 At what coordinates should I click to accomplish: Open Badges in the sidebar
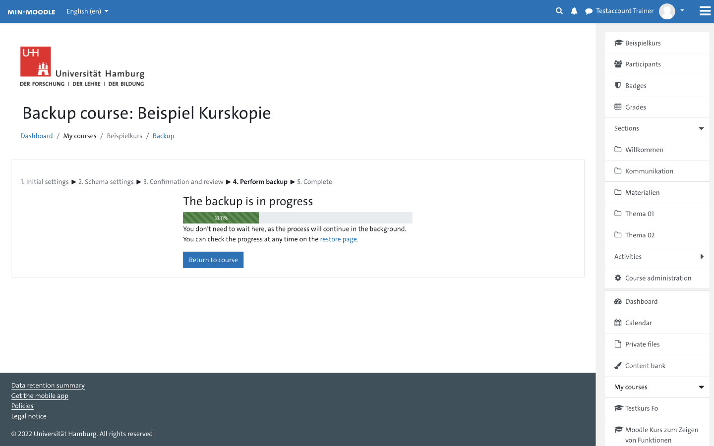click(x=657, y=86)
